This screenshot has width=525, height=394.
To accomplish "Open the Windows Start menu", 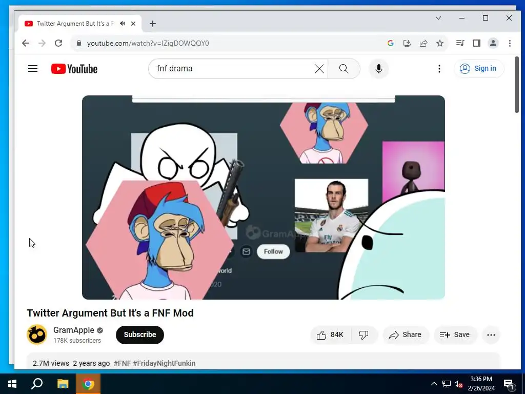I will point(12,384).
